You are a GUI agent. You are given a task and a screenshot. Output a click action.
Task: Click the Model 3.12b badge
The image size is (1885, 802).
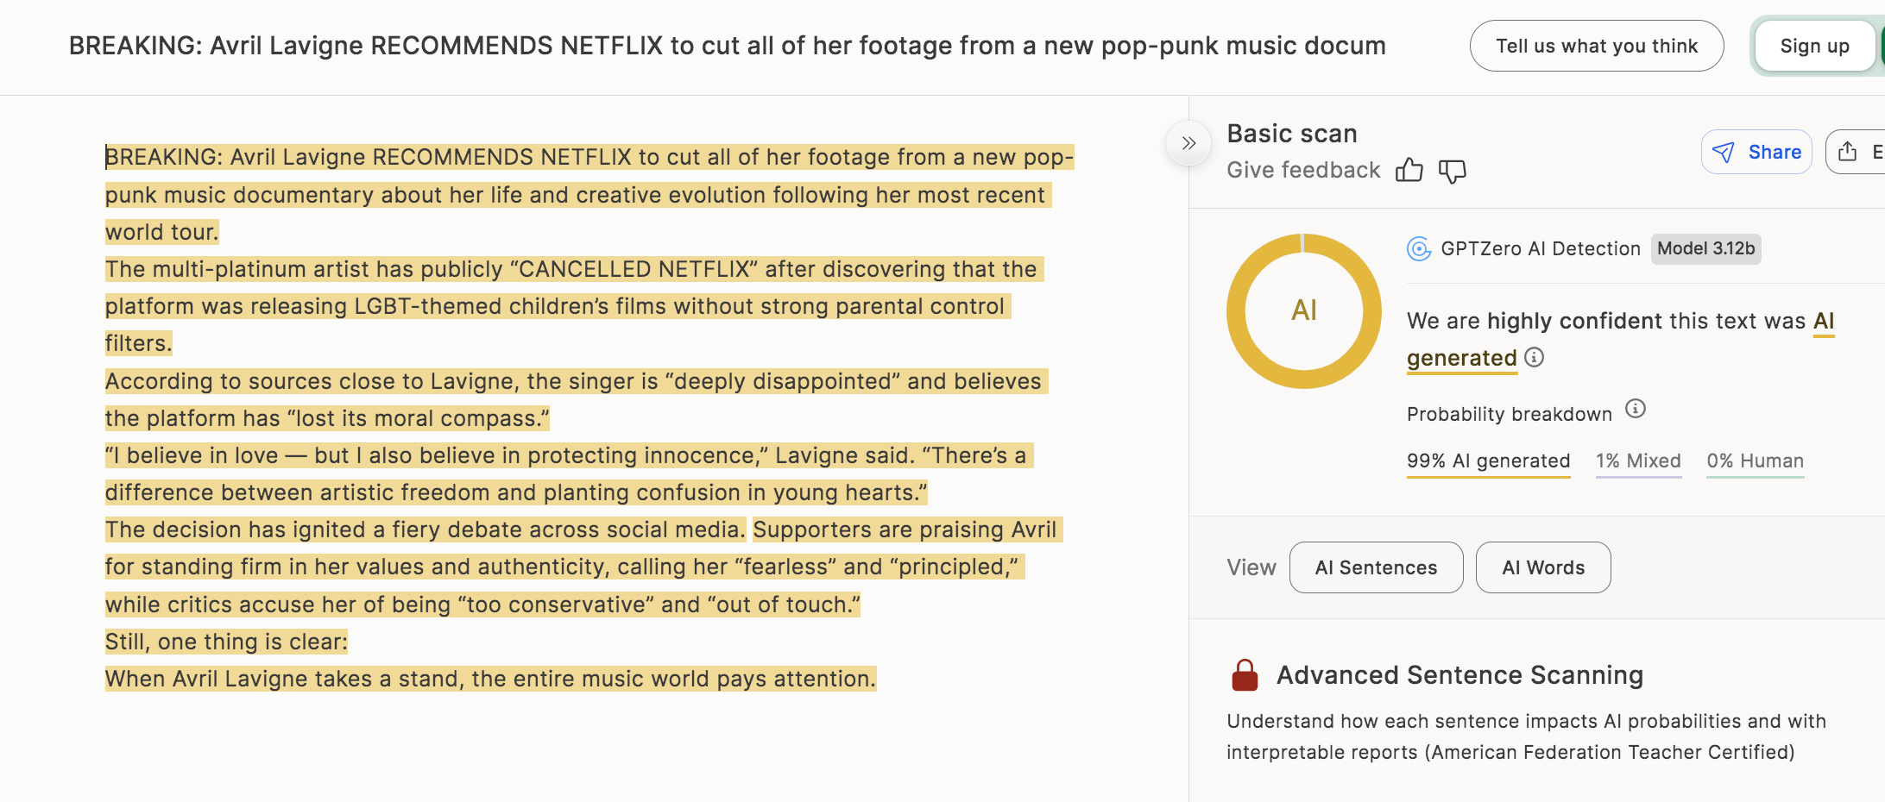tap(1705, 249)
